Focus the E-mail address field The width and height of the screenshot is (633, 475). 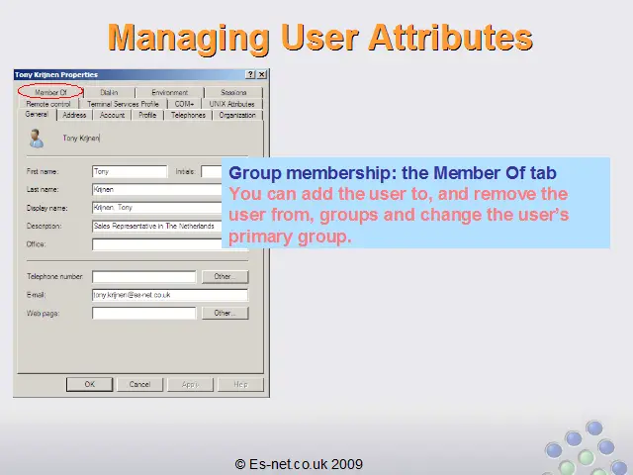click(x=169, y=294)
